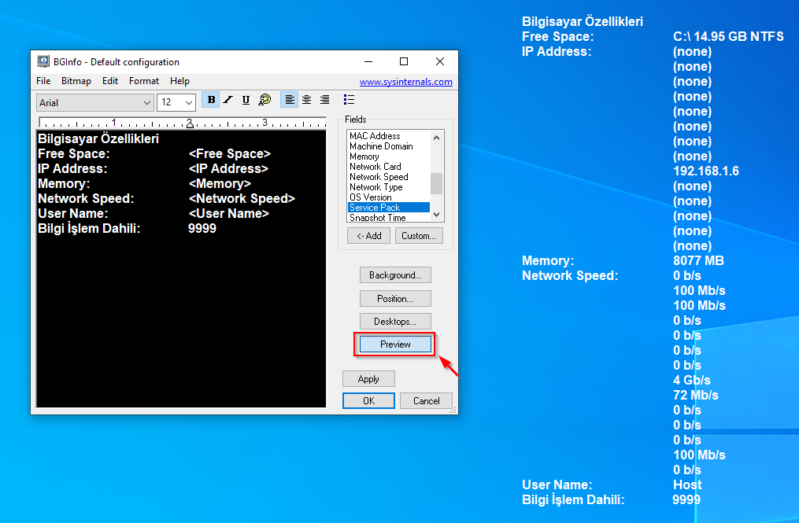Click the BGInfo title bar app icon
799x523 pixels.
[x=43, y=61]
